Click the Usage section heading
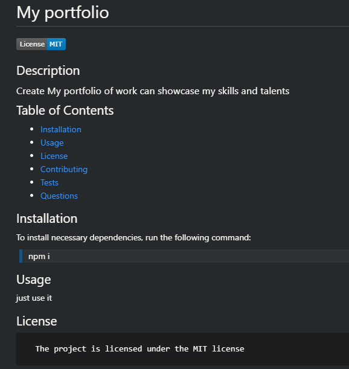This screenshot has height=369, width=349. coord(34,280)
